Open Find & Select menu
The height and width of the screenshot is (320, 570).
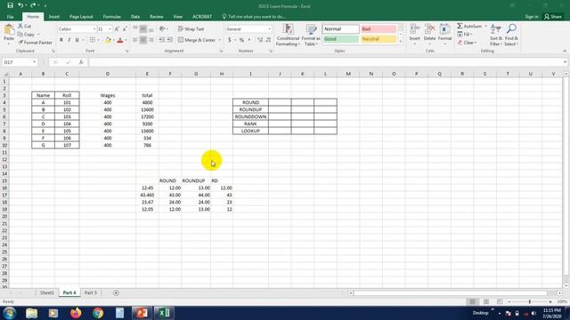tap(511, 35)
